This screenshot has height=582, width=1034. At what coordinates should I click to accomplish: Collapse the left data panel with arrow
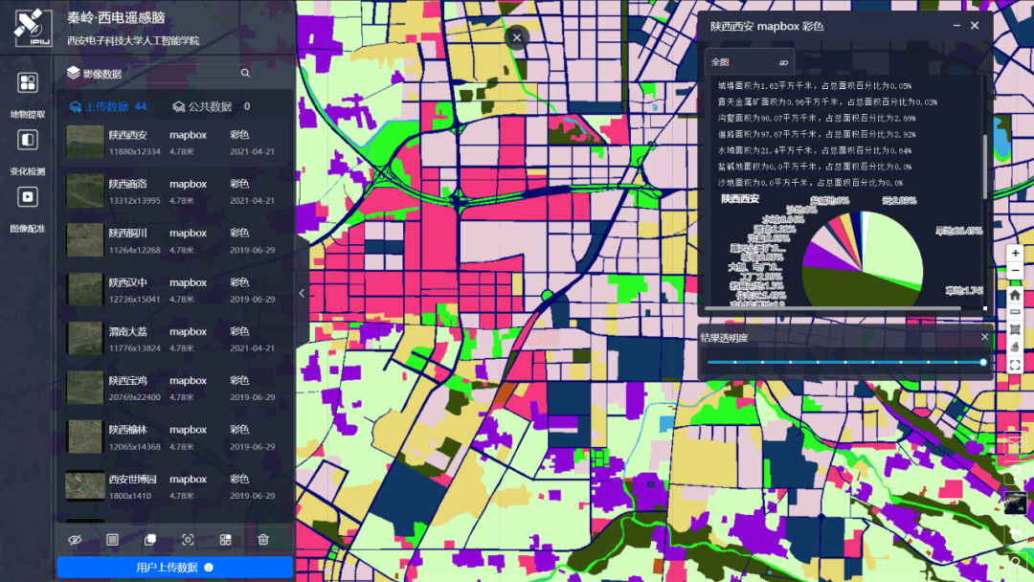click(302, 293)
